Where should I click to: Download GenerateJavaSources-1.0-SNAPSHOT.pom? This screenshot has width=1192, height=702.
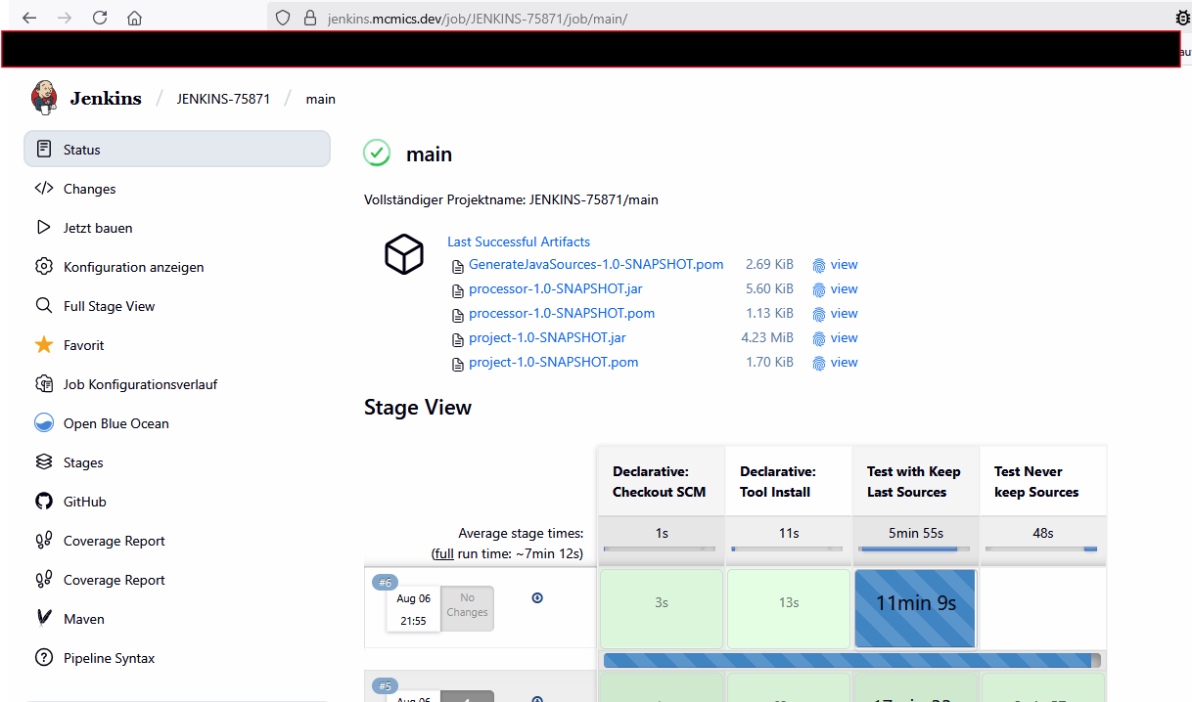pos(596,264)
